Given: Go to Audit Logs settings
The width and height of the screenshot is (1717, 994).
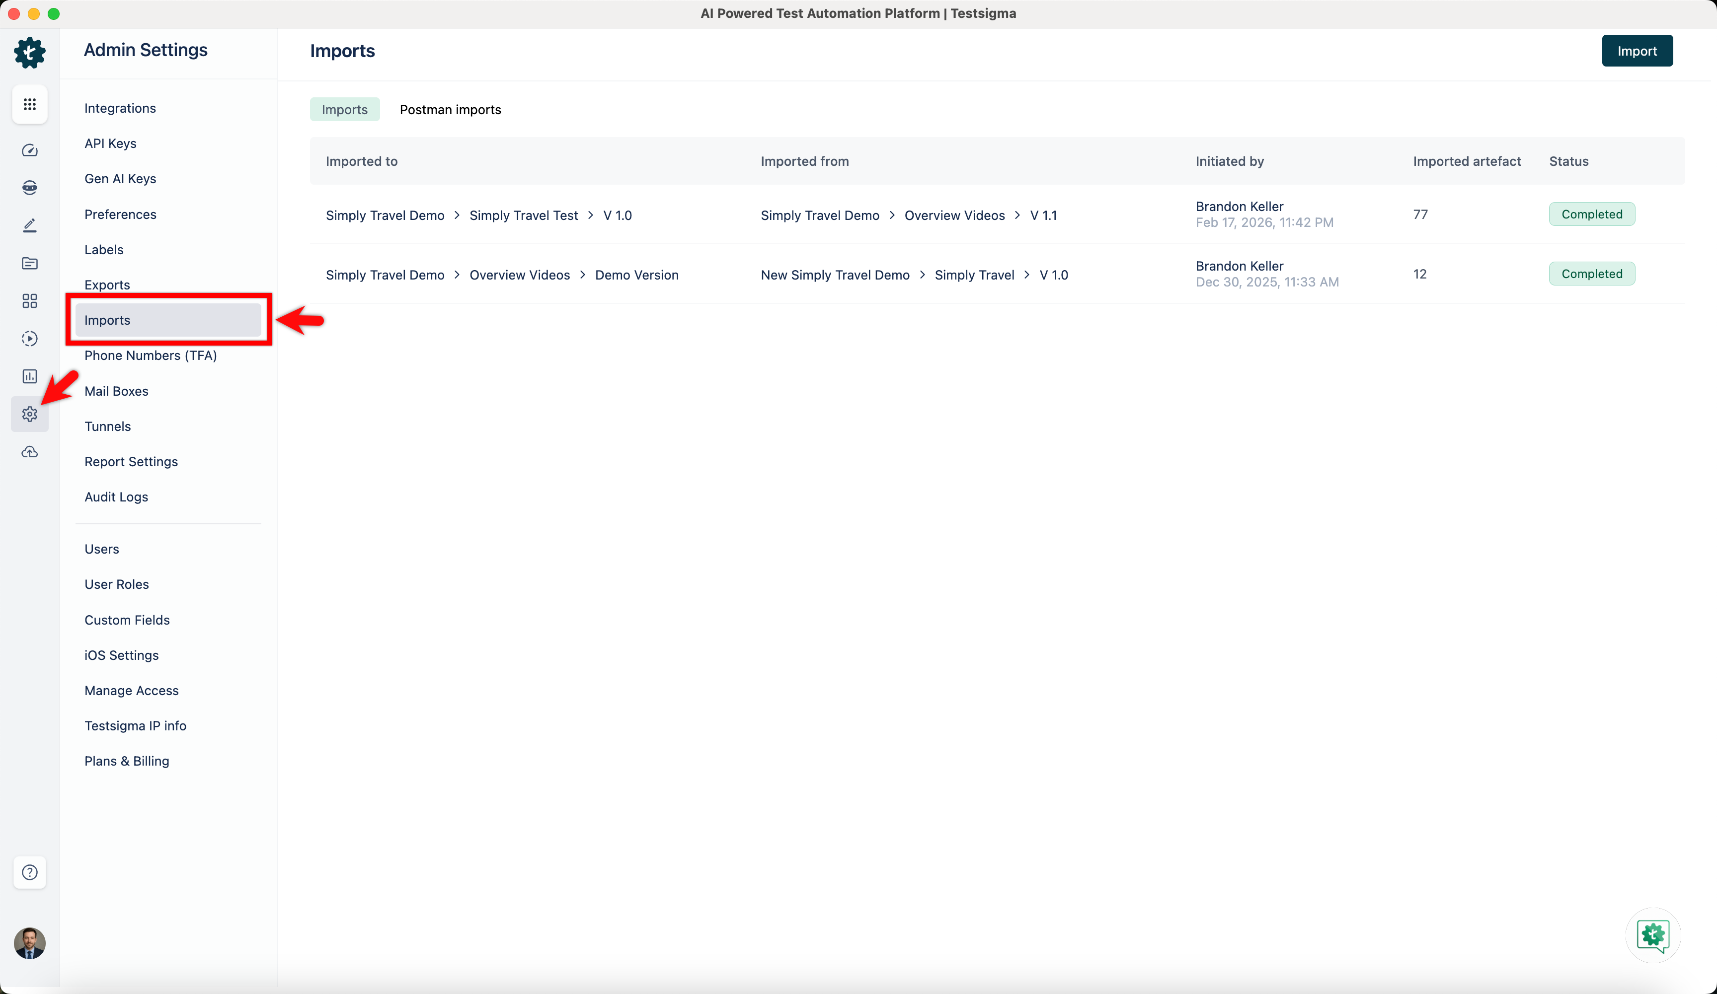Looking at the screenshot, I should coord(116,497).
